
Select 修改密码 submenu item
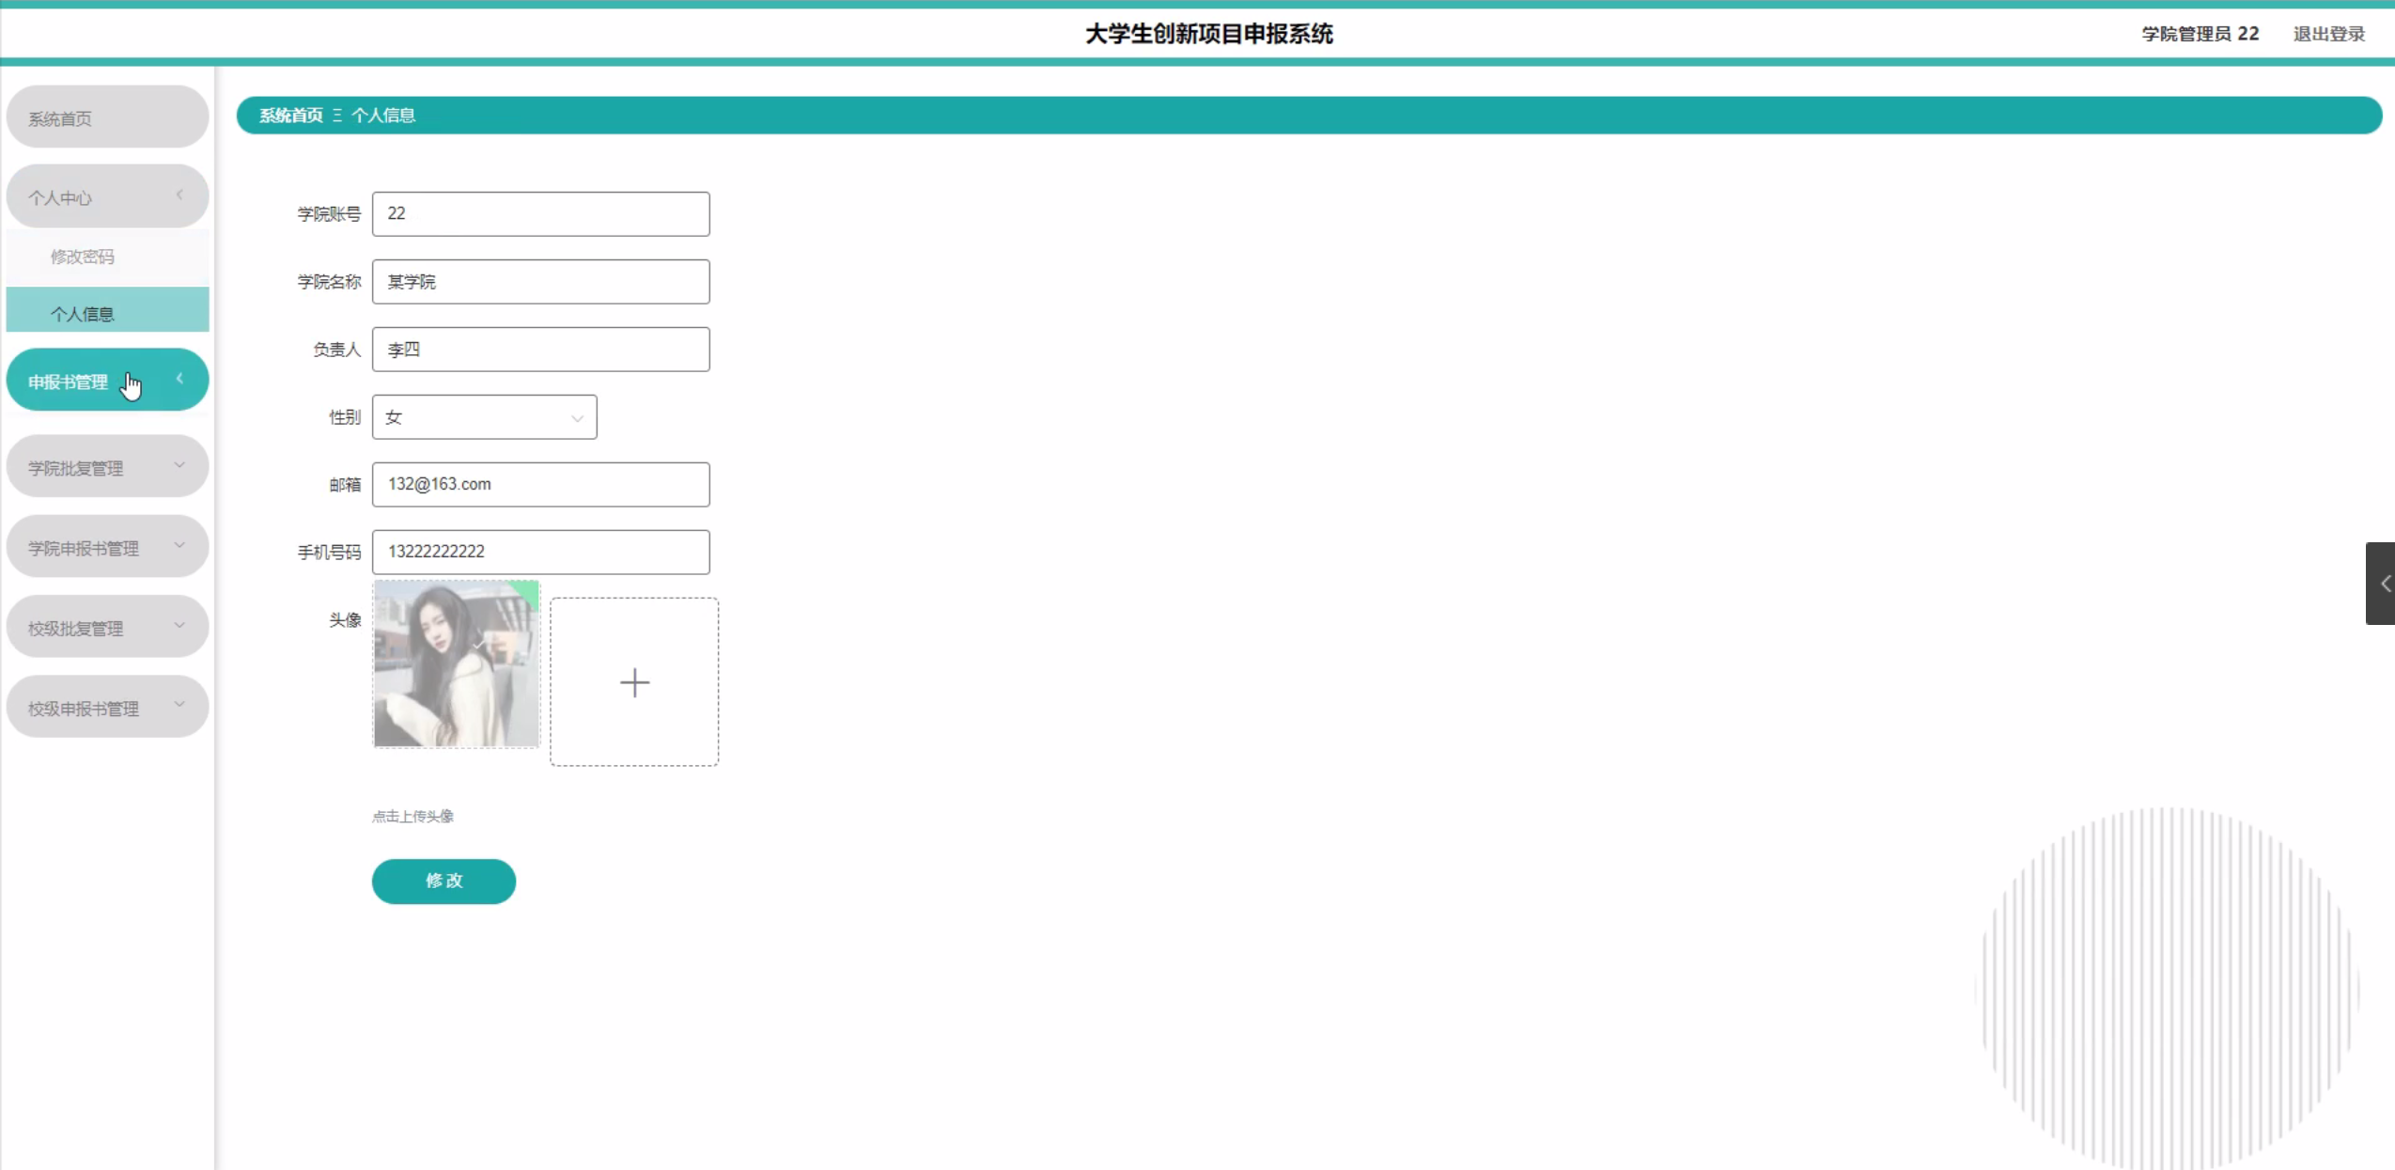tap(83, 257)
